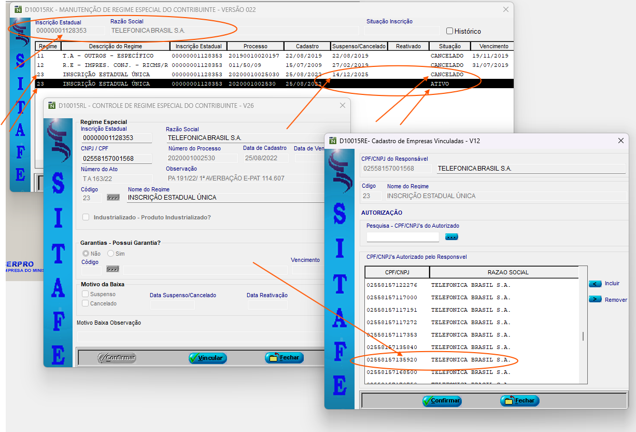Confirm the Empresas Vinculadas dialog
Screen dimensions: 636x432
(442, 401)
